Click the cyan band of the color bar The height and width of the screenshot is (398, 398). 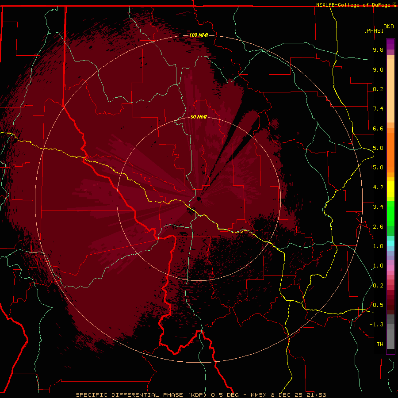pos(390,243)
